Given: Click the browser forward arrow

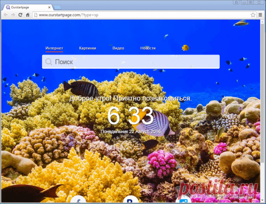Looking at the screenshot, I should tap(13, 15).
